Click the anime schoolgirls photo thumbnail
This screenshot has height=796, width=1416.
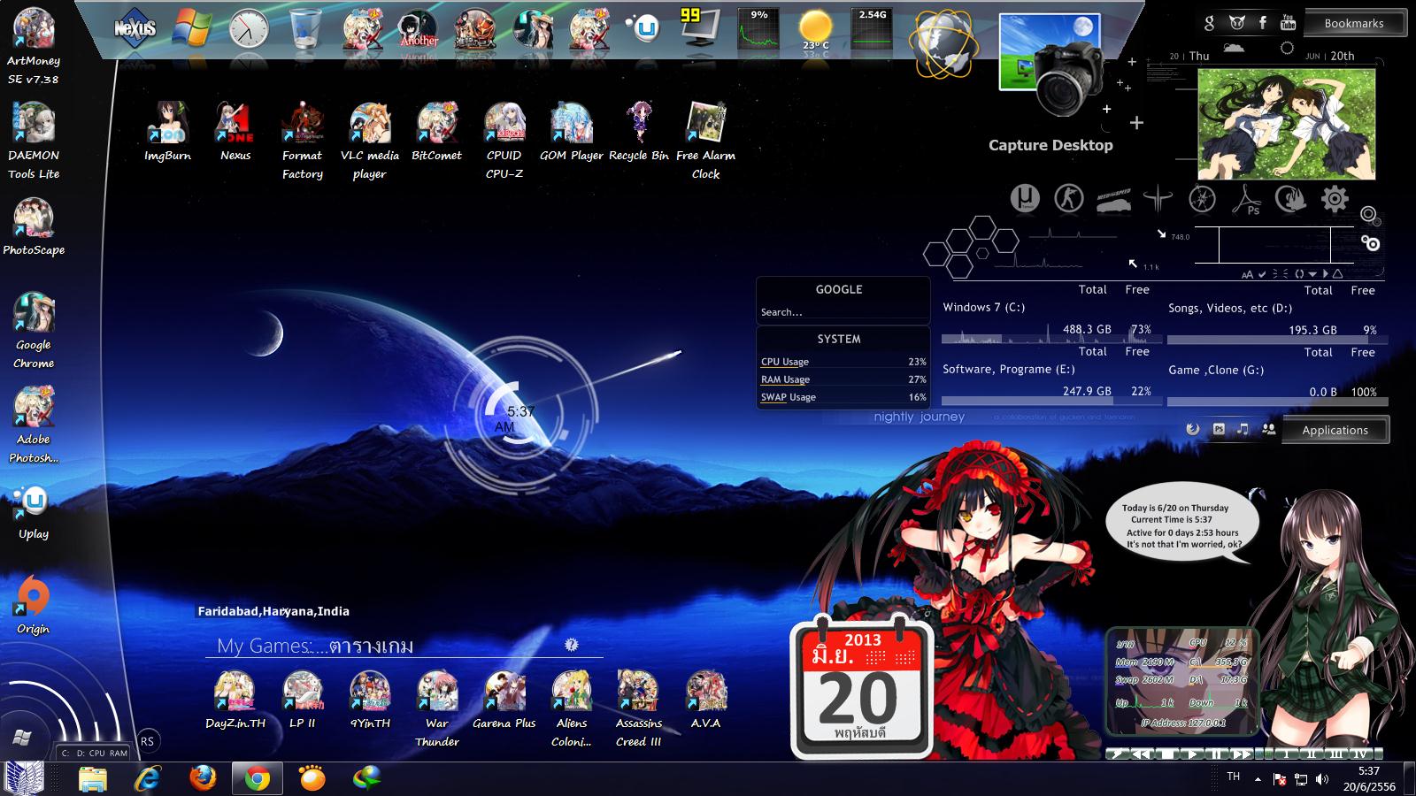tap(1287, 124)
